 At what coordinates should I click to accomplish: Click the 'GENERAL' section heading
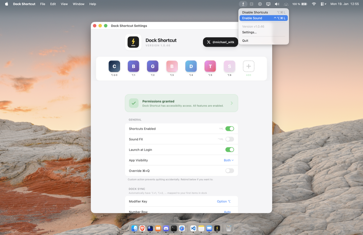(135, 120)
